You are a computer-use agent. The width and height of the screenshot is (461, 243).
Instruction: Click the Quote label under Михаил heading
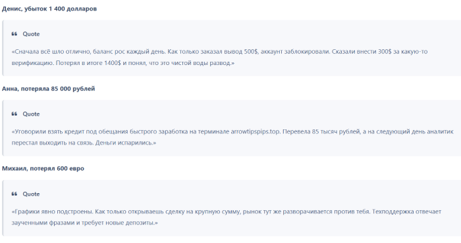pos(31,194)
